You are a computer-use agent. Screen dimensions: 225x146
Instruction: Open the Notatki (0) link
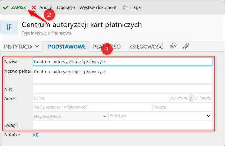tap(36, 135)
